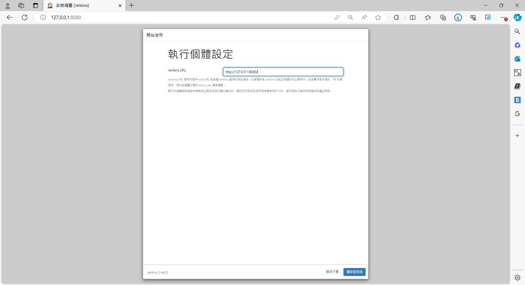The image size is (525, 285).
Task: Start Read Aloud from address bar
Action: point(364,17)
